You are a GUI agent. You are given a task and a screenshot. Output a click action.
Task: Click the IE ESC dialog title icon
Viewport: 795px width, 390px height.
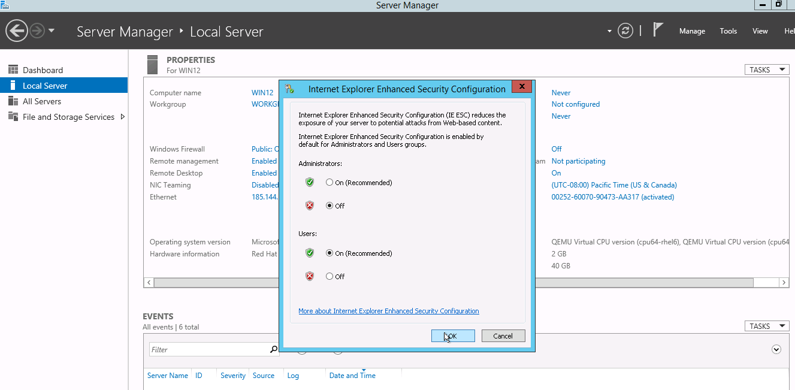pos(289,89)
